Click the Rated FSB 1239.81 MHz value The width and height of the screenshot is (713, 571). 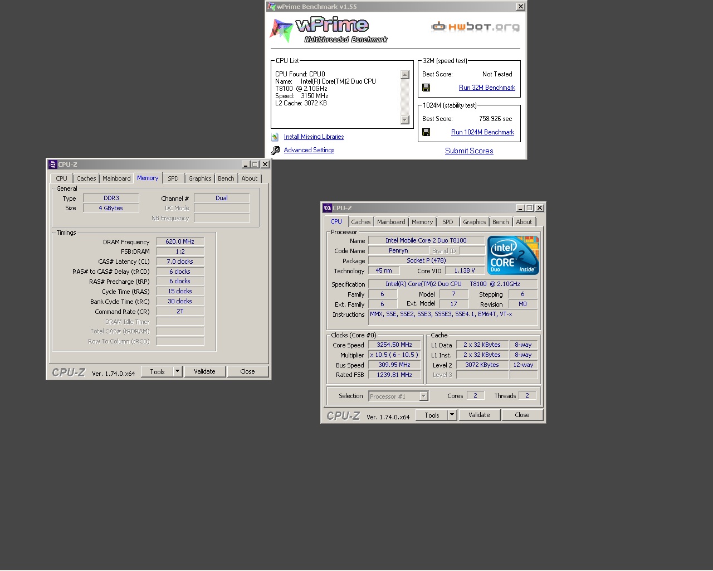(394, 375)
